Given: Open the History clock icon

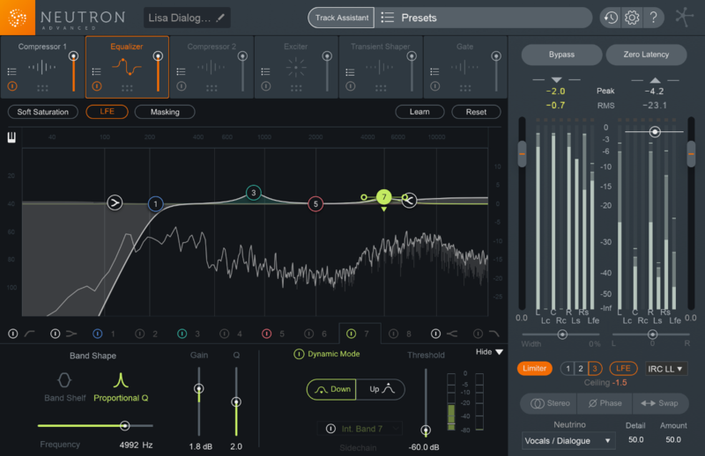Looking at the screenshot, I should click(x=610, y=18).
